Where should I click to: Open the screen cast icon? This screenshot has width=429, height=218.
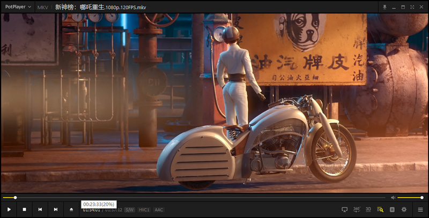point(344,209)
